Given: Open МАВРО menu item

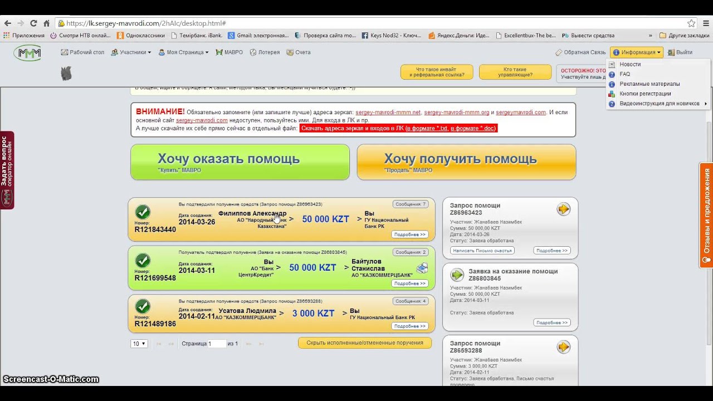Looking at the screenshot, I should (x=229, y=52).
